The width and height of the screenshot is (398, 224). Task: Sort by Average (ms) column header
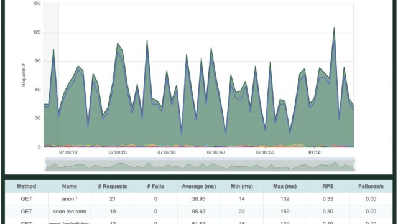[x=199, y=186]
